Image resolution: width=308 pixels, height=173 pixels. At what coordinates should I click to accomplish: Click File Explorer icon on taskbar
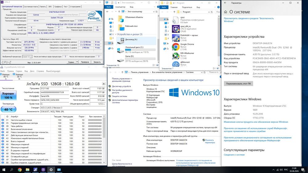(x=27, y=170)
